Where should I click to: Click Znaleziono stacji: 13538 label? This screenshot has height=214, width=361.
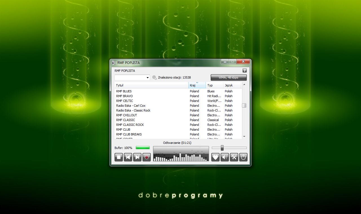pyautogui.click(x=174, y=77)
